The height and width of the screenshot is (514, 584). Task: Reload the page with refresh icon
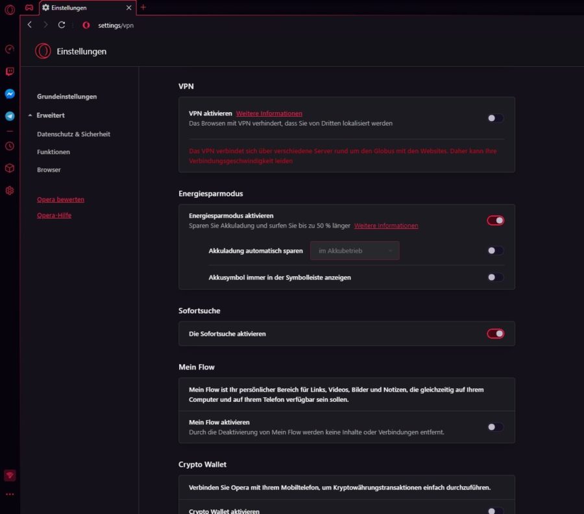tap(62, 25)
